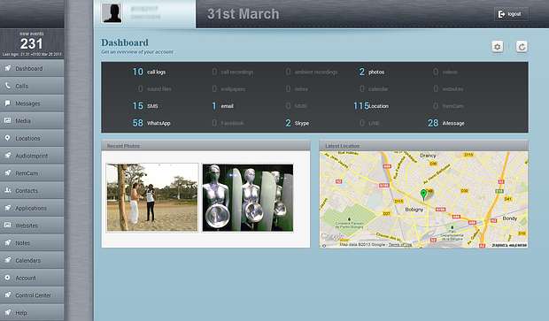Open the Calls sidebar section
549x321 pixels.
click(32, 86)
